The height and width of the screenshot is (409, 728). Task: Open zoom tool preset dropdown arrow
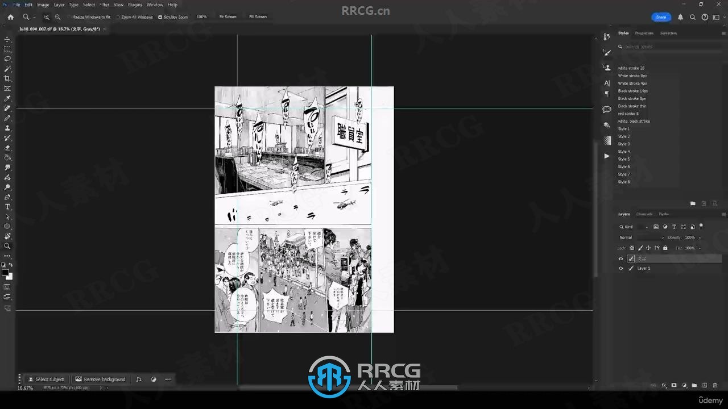35,17
